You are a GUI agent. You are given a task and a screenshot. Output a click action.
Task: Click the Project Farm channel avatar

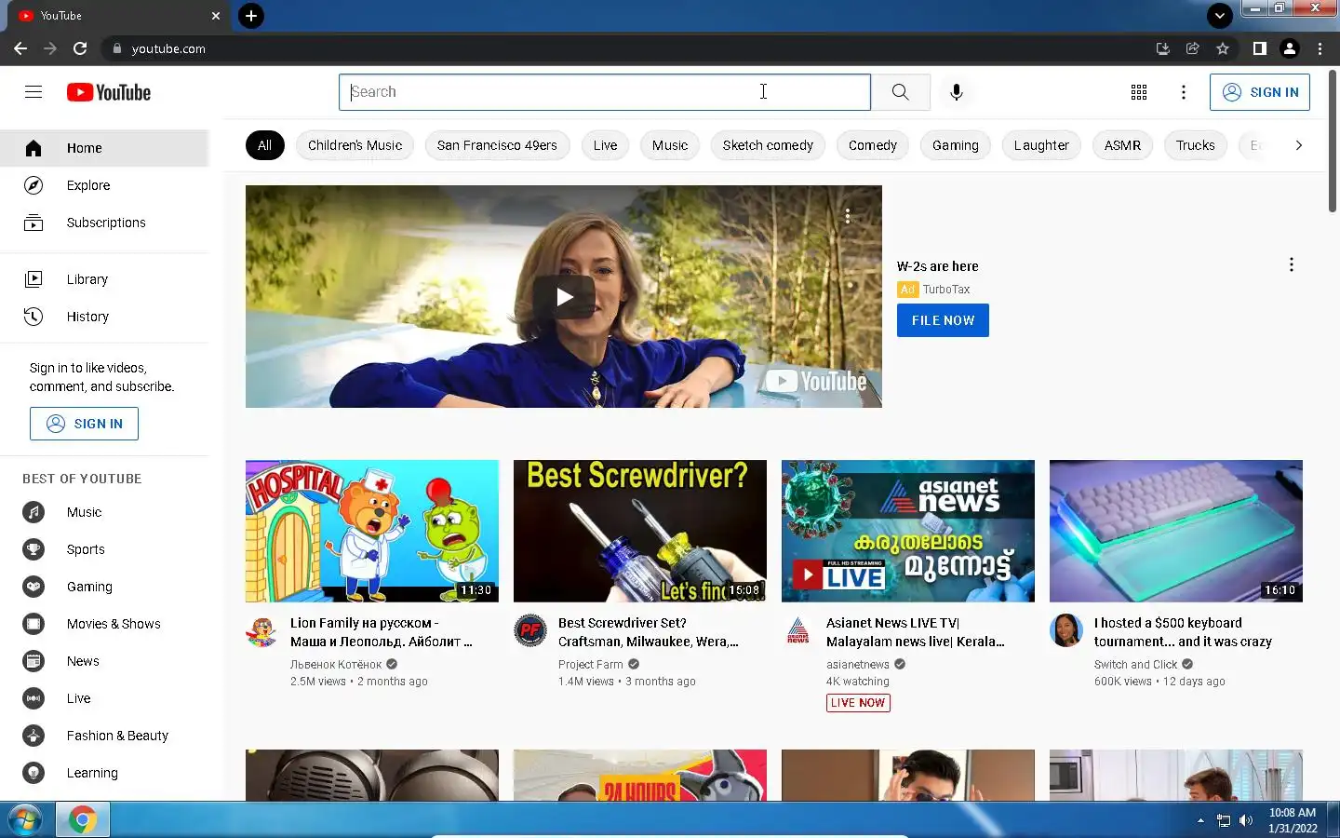click(x=530, y=630)
